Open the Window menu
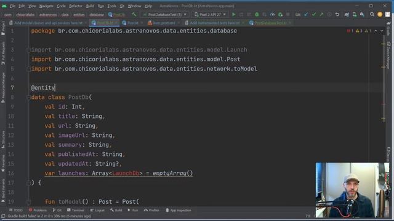The height and width of the screenshot is (221, 394). pyautogui.click(x=134, y=6)
